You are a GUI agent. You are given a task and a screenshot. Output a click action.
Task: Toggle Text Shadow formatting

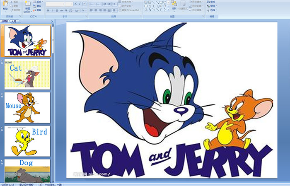(66, 10)
